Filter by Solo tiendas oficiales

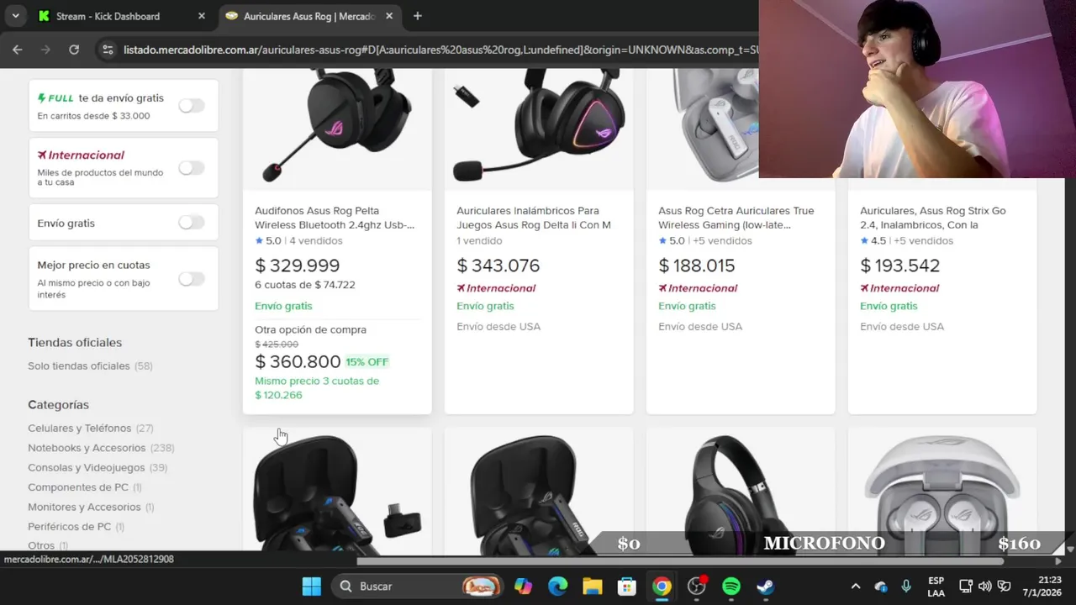79,366
